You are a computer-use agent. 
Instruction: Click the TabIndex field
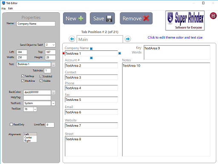point(47,71)
